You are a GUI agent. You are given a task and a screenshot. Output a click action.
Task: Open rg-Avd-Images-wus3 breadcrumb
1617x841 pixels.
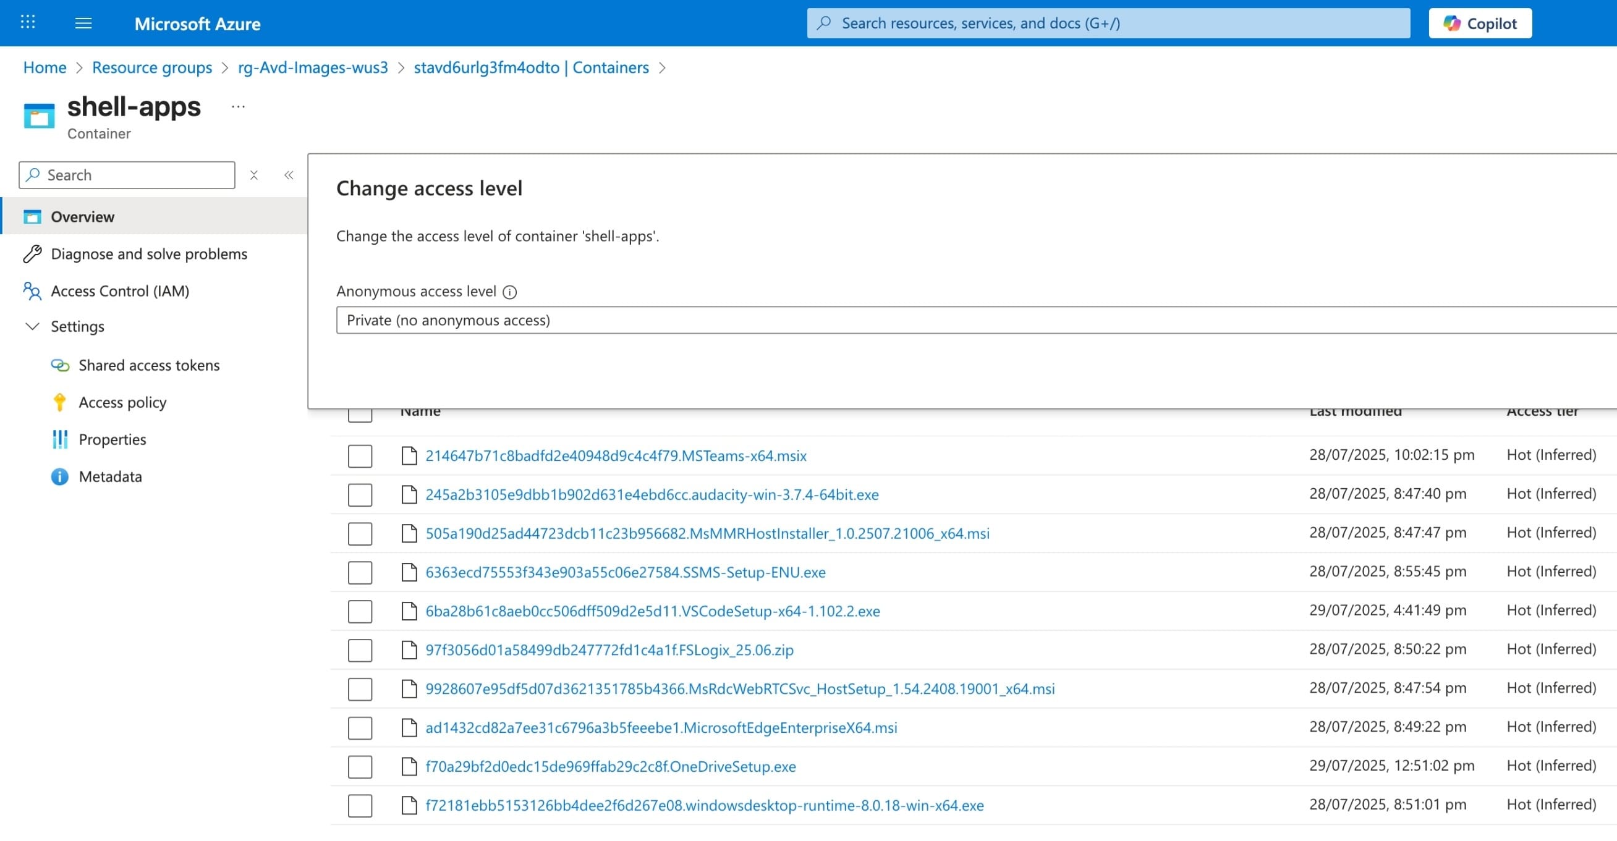[313, 67]
